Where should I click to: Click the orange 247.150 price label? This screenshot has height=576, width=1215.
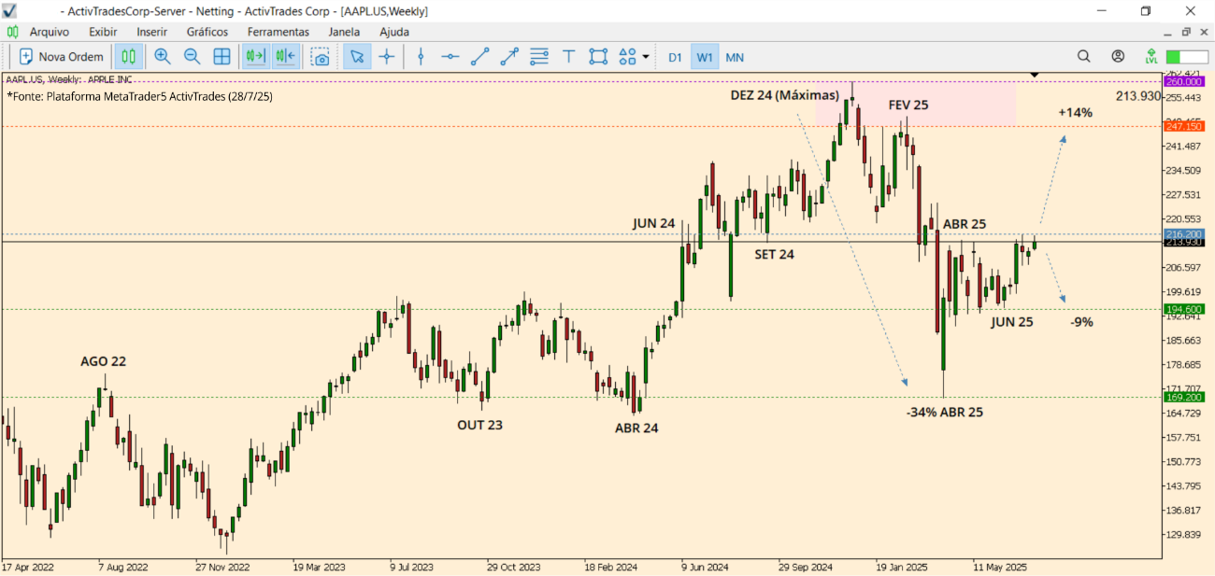[1183, 125]
